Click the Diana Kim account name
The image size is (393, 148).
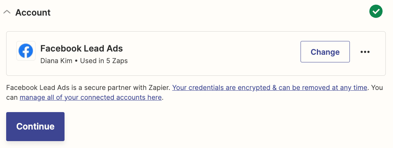pos(56,61)
